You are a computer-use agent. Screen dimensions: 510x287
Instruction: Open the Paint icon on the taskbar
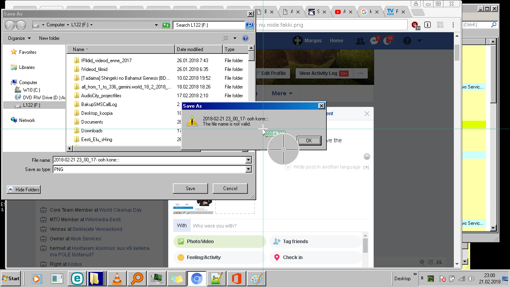255,279
